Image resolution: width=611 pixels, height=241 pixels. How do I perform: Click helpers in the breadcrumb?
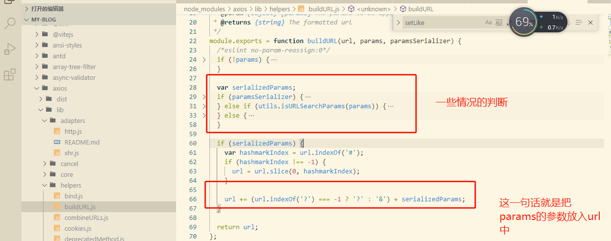click(279, 9)
